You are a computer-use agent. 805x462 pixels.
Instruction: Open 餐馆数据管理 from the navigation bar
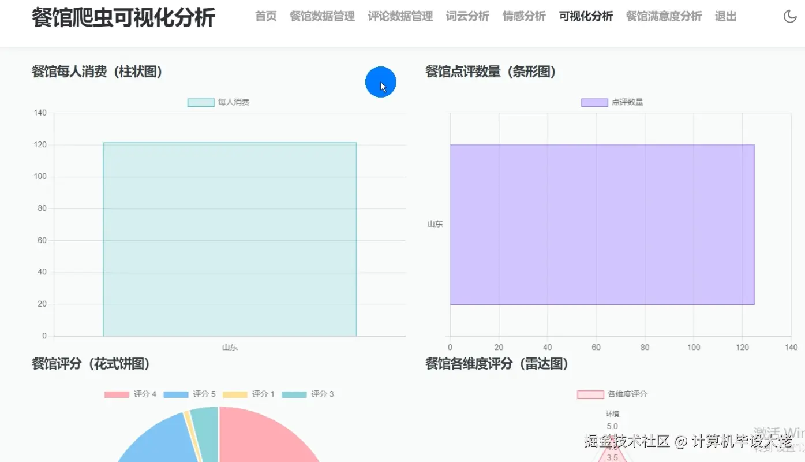[x=322, y=16]
